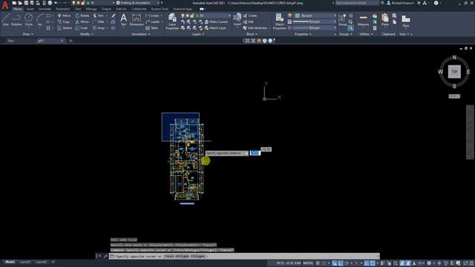
Task: Open the Measure utility
Action: (x=363, y=21)
